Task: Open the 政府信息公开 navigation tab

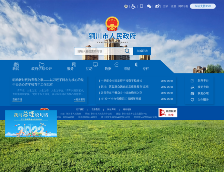Action: pyautogui.click(x=42, y=69)
